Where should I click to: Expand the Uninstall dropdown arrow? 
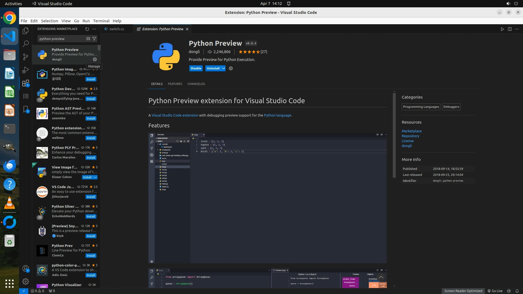223,68
